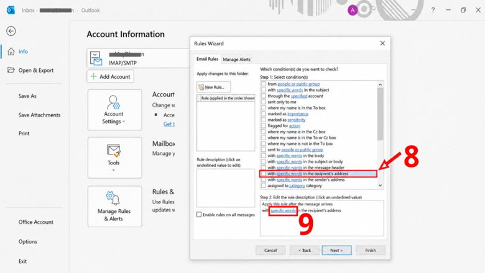Select Save As in backstage menu
Image resolution: width=485 pixels, height=273 pixels.
(27, 96)
